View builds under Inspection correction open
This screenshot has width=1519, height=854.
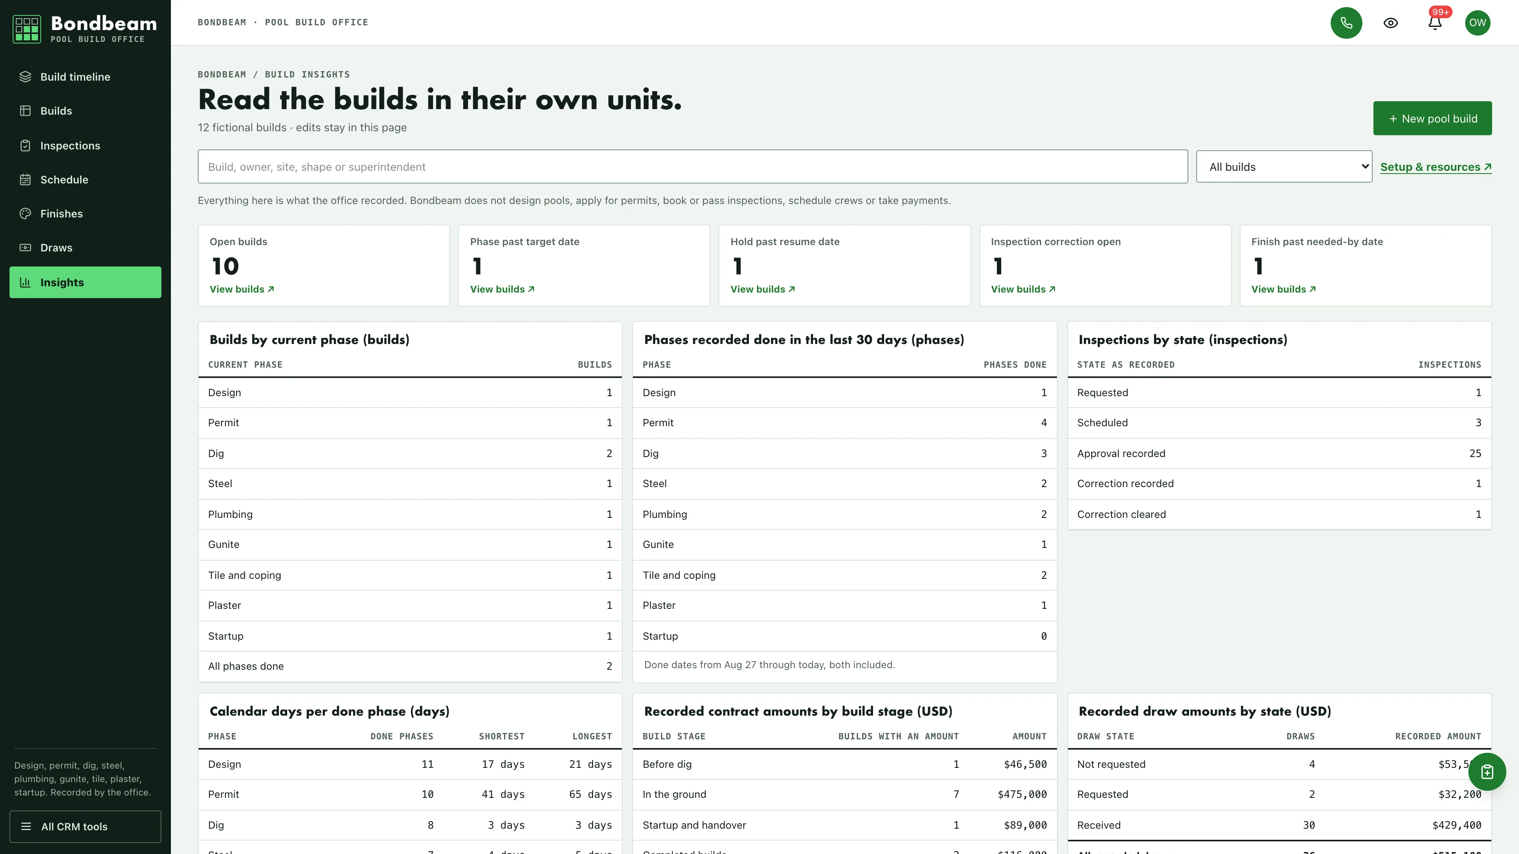[1023, 289]
